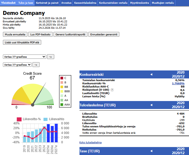
Task: Click Lisää uusi tilinpäätös PDF:stä button
Action: click(x=22, y=43)
